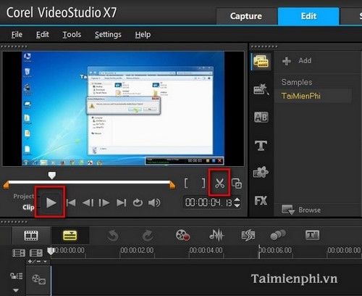The width and height of the screenshot is (362, 296).
Task: Open the Settings menu
Action: coord(108,35)
